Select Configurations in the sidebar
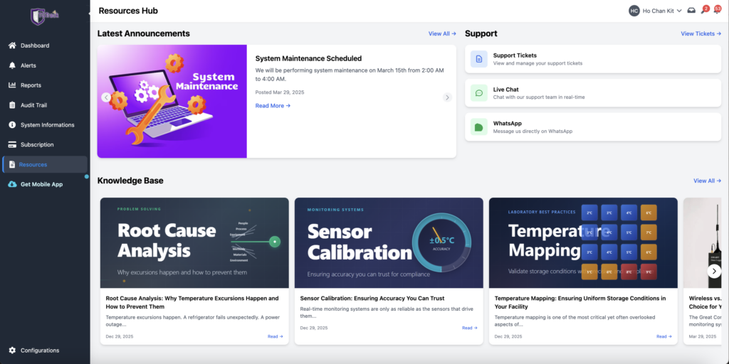The image size is (729, 364). click(40, 350)
